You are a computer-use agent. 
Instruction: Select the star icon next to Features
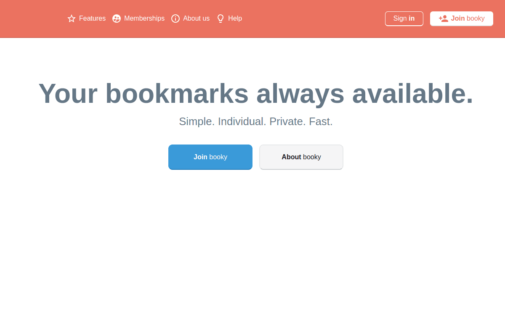[x=71, y=19]
